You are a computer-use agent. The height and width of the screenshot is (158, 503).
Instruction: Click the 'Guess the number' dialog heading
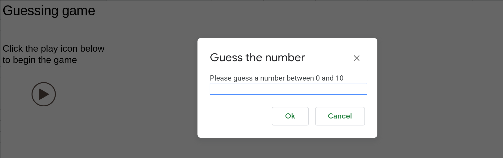click(257, 57)
